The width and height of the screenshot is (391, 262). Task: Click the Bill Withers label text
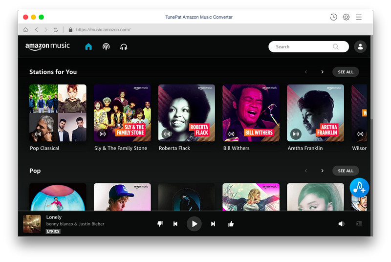pyautogui.click(x=236, y=148)
